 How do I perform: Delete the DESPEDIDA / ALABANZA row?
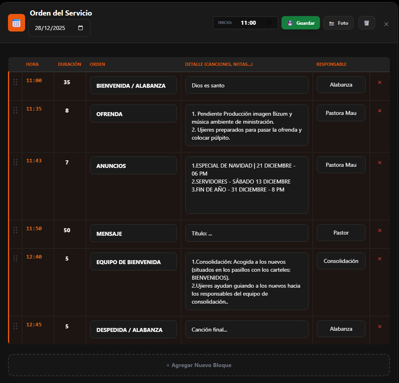pos(379,327)
